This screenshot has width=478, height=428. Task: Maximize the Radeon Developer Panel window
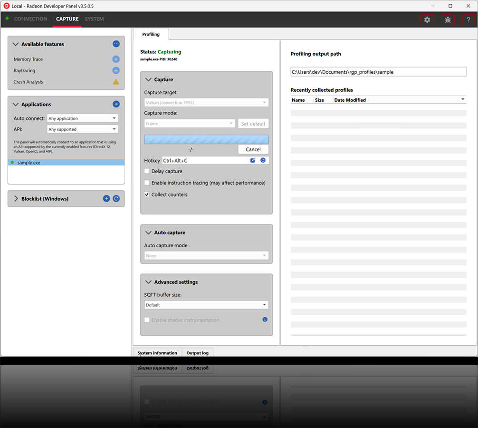(x=450, y=6)
